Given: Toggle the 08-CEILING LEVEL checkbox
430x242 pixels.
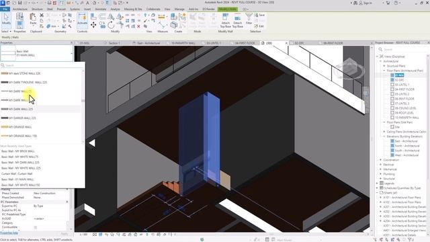Looking at the screenshot, I should click(x=392, y=108).
